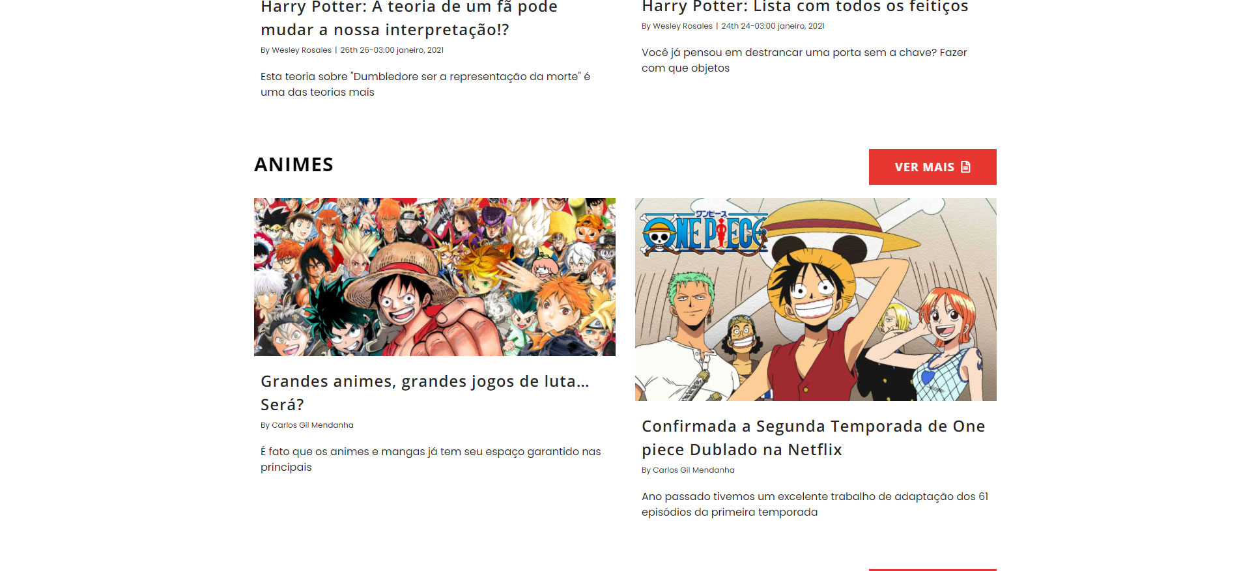Open Harry Potter fan theory article title
This screenshot has width=1239, height=571.
(x=409, y=18)
